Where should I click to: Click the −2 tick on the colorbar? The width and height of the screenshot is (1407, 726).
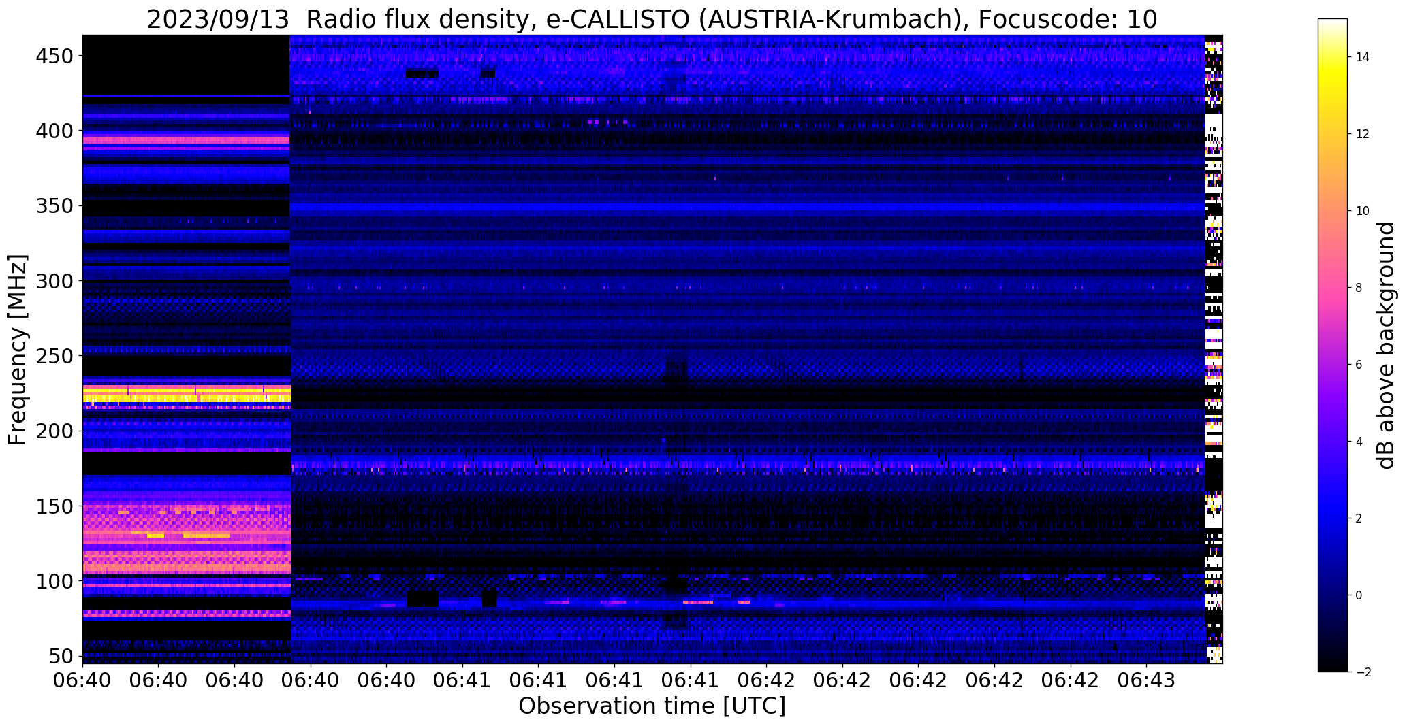coord(1363,672)
